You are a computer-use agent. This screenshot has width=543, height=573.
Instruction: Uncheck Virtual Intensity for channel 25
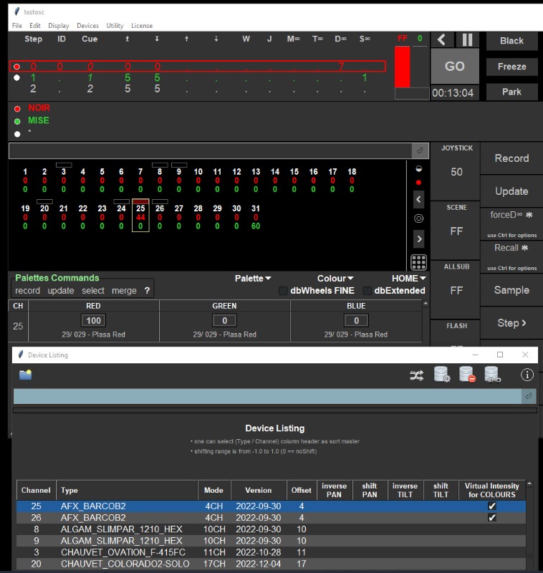[491, 506]
